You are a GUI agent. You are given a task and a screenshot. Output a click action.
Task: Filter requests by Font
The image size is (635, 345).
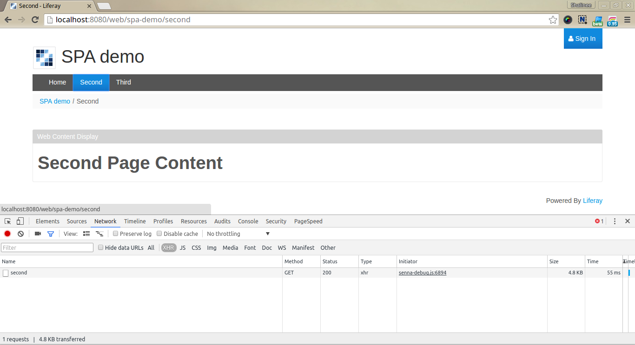pyautogui.click(x=250, y=247)
